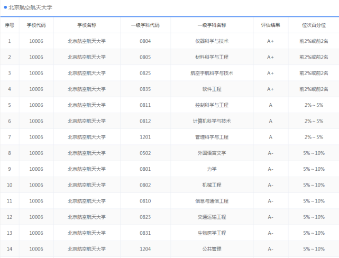Image resolution: width=339 pixels, height=258 pixels.
Task: Click the 公共管理 discipline cell
Action: point(212,249)
